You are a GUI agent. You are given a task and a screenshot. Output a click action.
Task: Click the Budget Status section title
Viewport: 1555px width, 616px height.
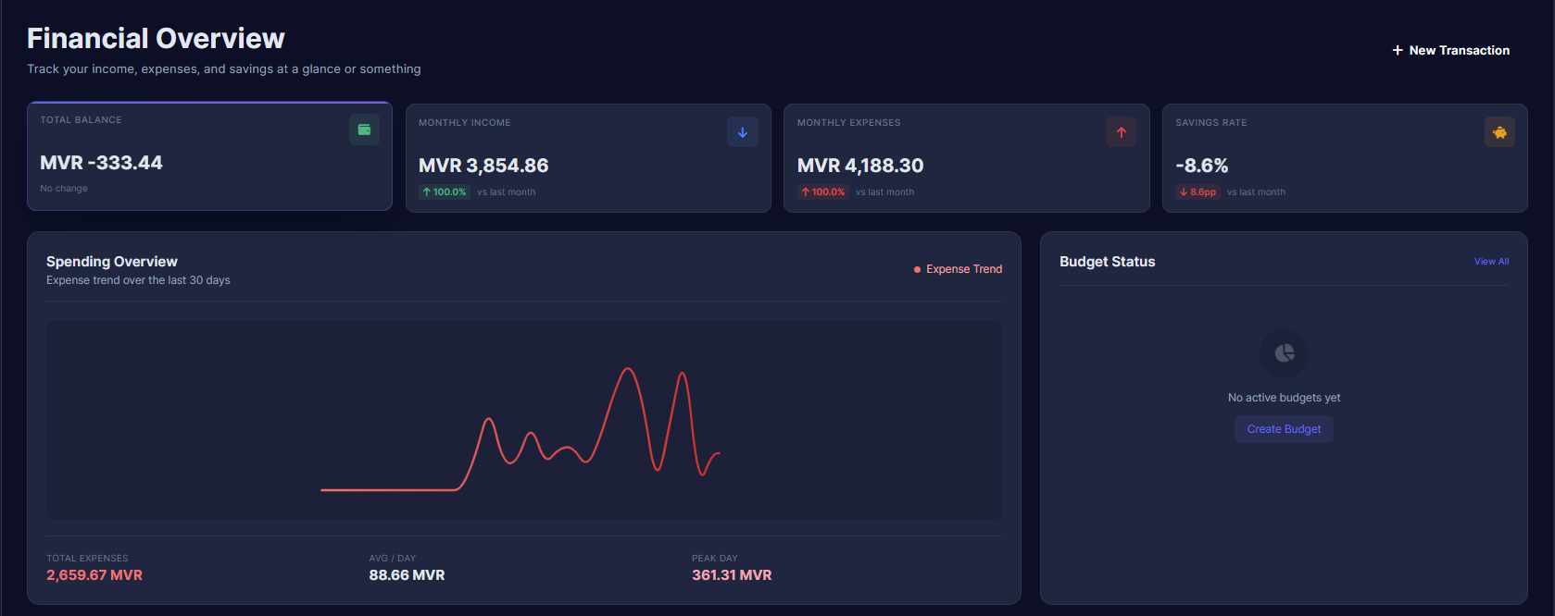(1107, 262)
